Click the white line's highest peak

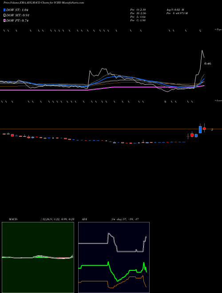pyautogui.click(x=202, y=50)
